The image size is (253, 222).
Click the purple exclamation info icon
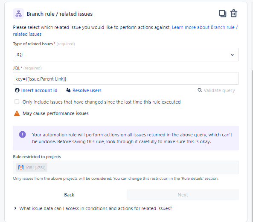pyautogui.click(x=23, y=134)
